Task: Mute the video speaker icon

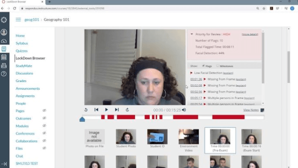Action: [184, 110]
